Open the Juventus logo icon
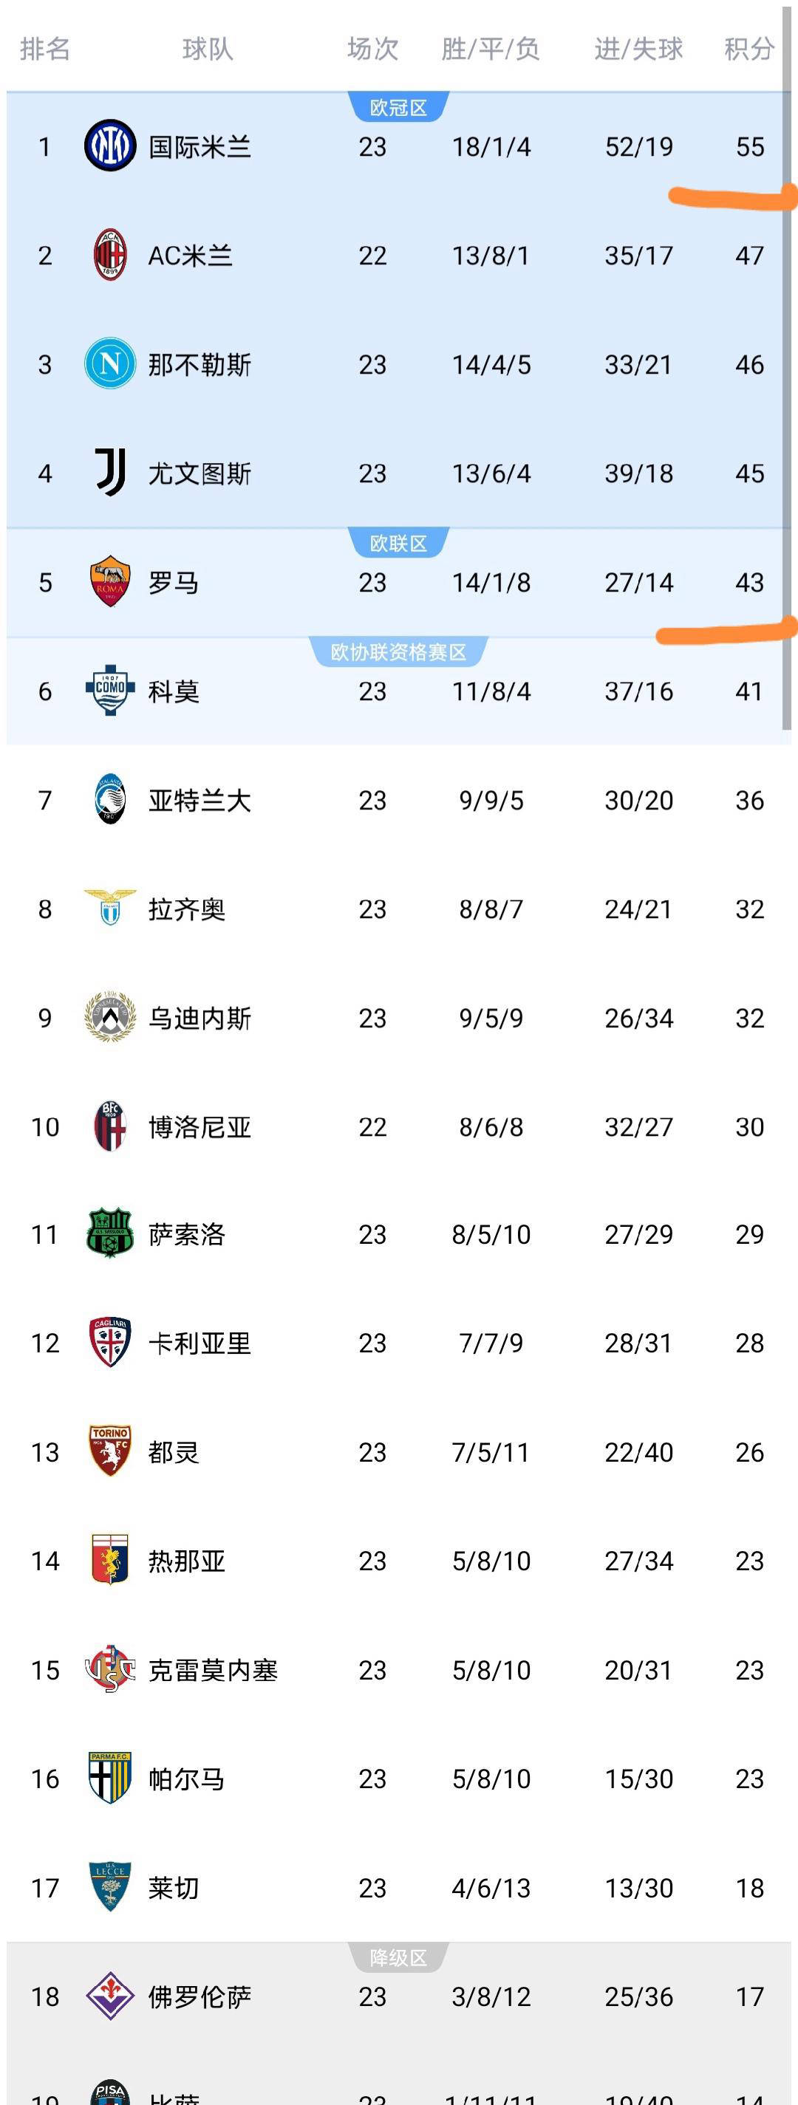The height and width of the screenshot is (2105, 798). (110, 472)
